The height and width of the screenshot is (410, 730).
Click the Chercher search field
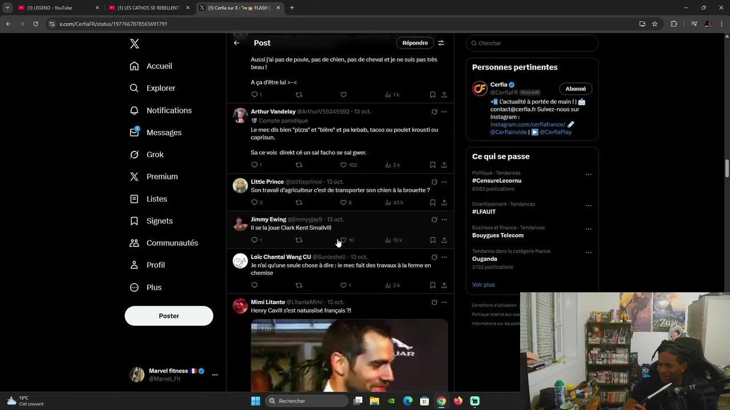tap(532, 43)
